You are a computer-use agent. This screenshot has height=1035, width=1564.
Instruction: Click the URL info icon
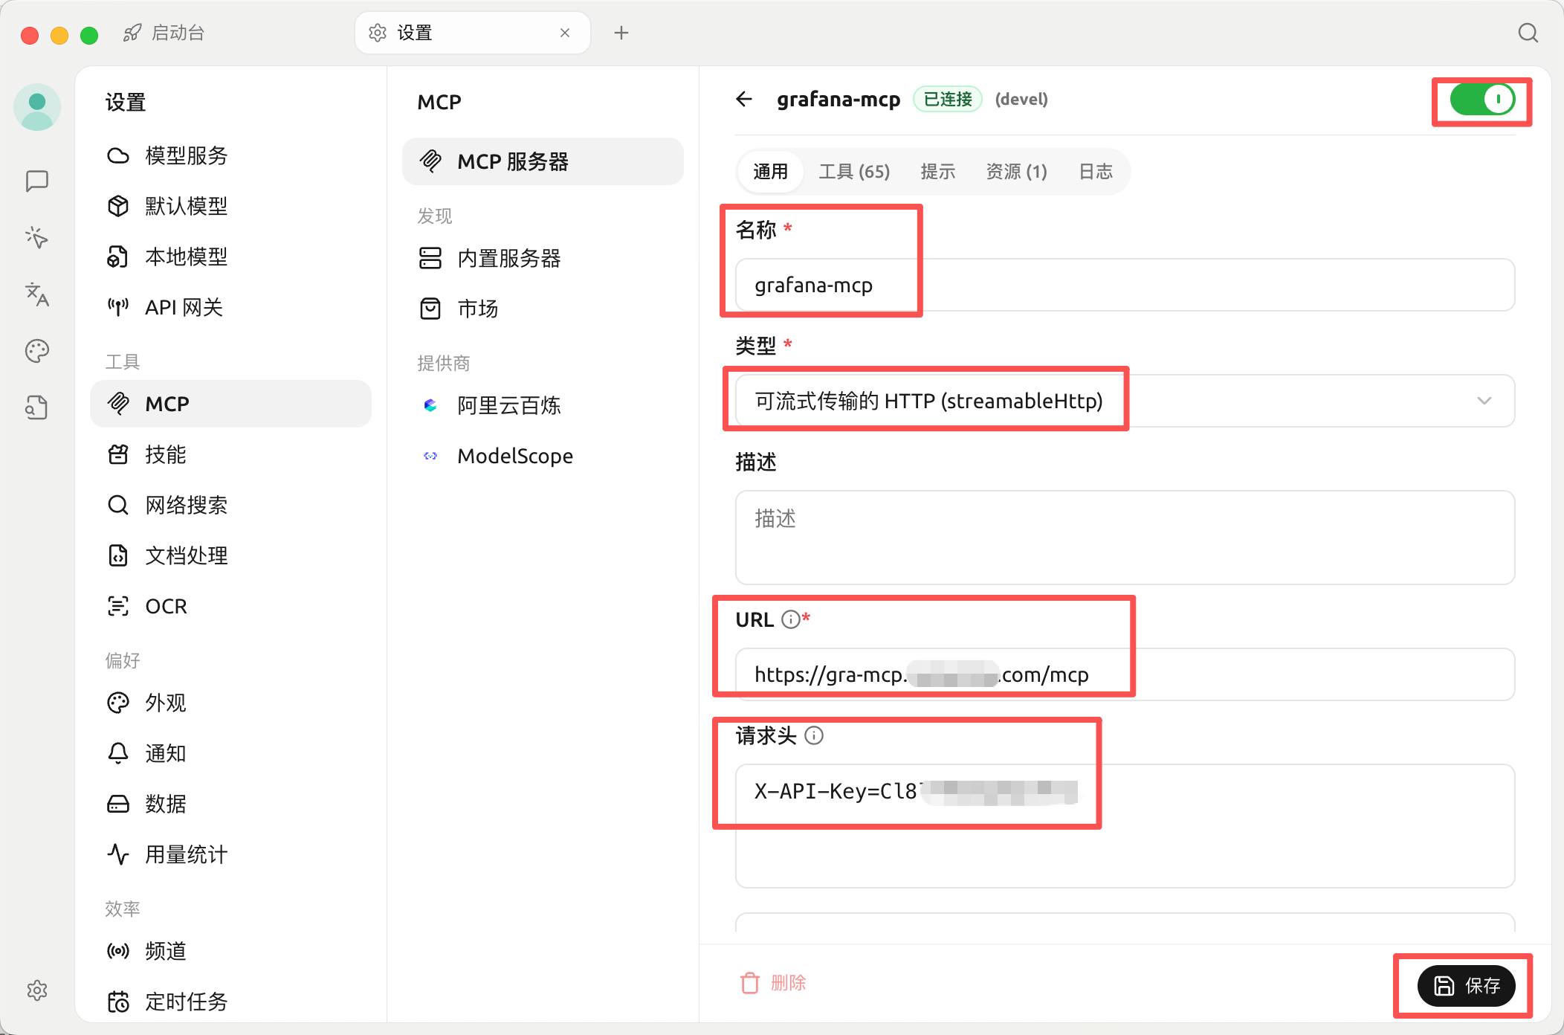[x=791, y=619]
